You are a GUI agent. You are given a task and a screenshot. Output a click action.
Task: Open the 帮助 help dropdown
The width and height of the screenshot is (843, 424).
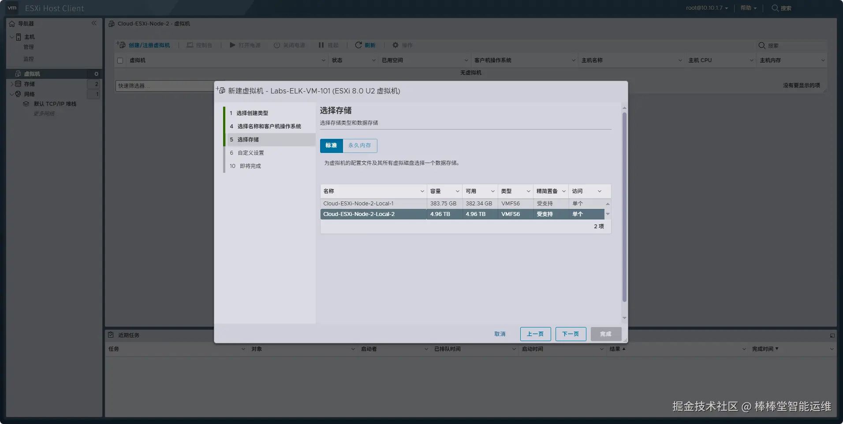click(x=748, y=8)
